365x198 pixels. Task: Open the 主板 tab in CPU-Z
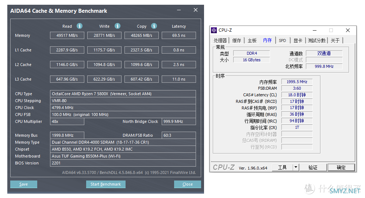pyautogui.click(x=252, y=40)
